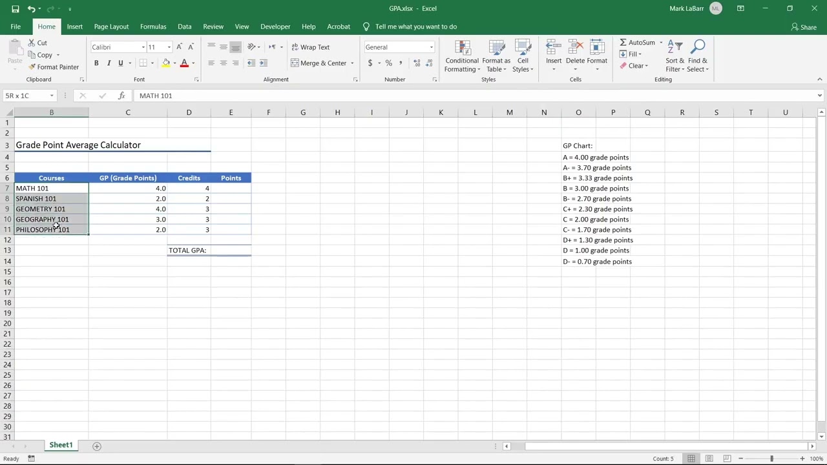
Task: Adjust the zoom slider handle
Action: [771, 459]
